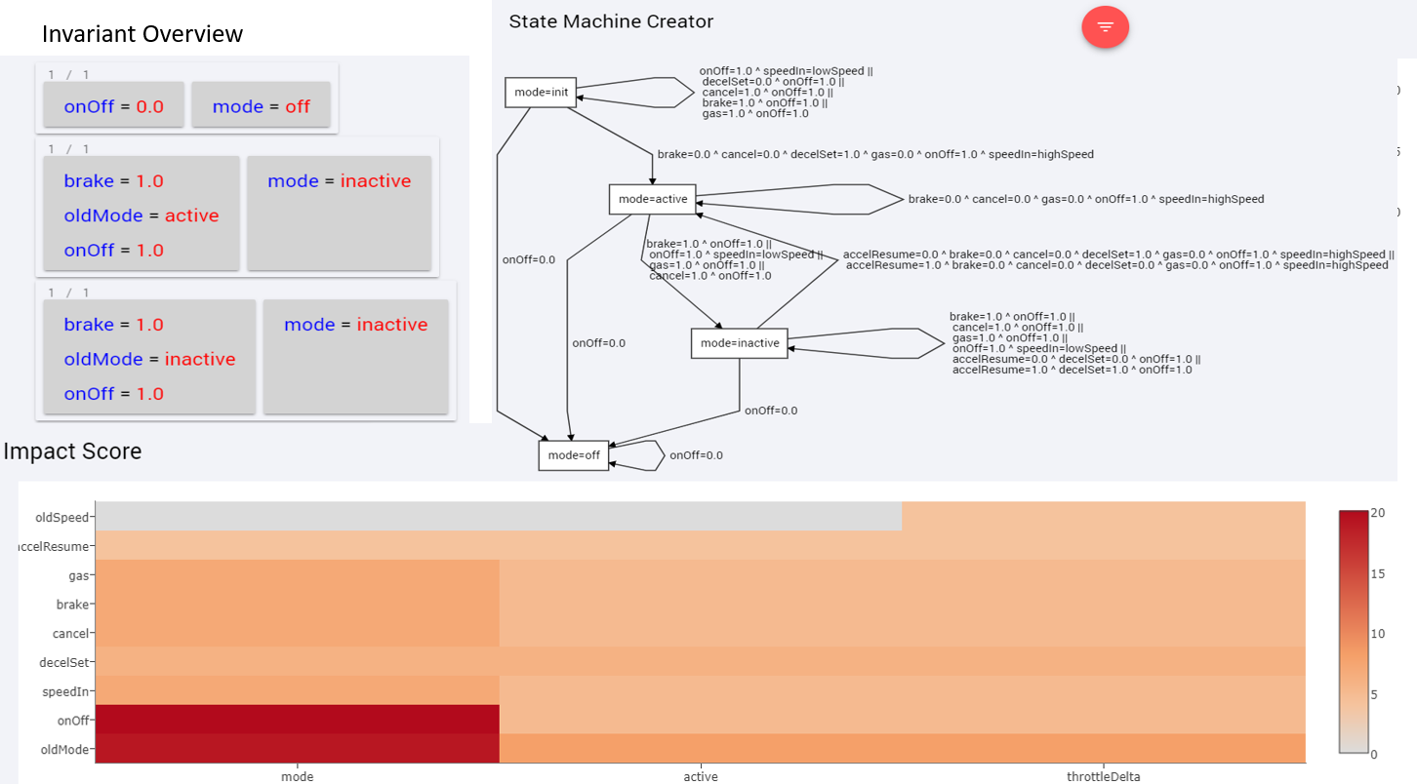Click the Invariant Overview heading

click(x=142, y=33)
